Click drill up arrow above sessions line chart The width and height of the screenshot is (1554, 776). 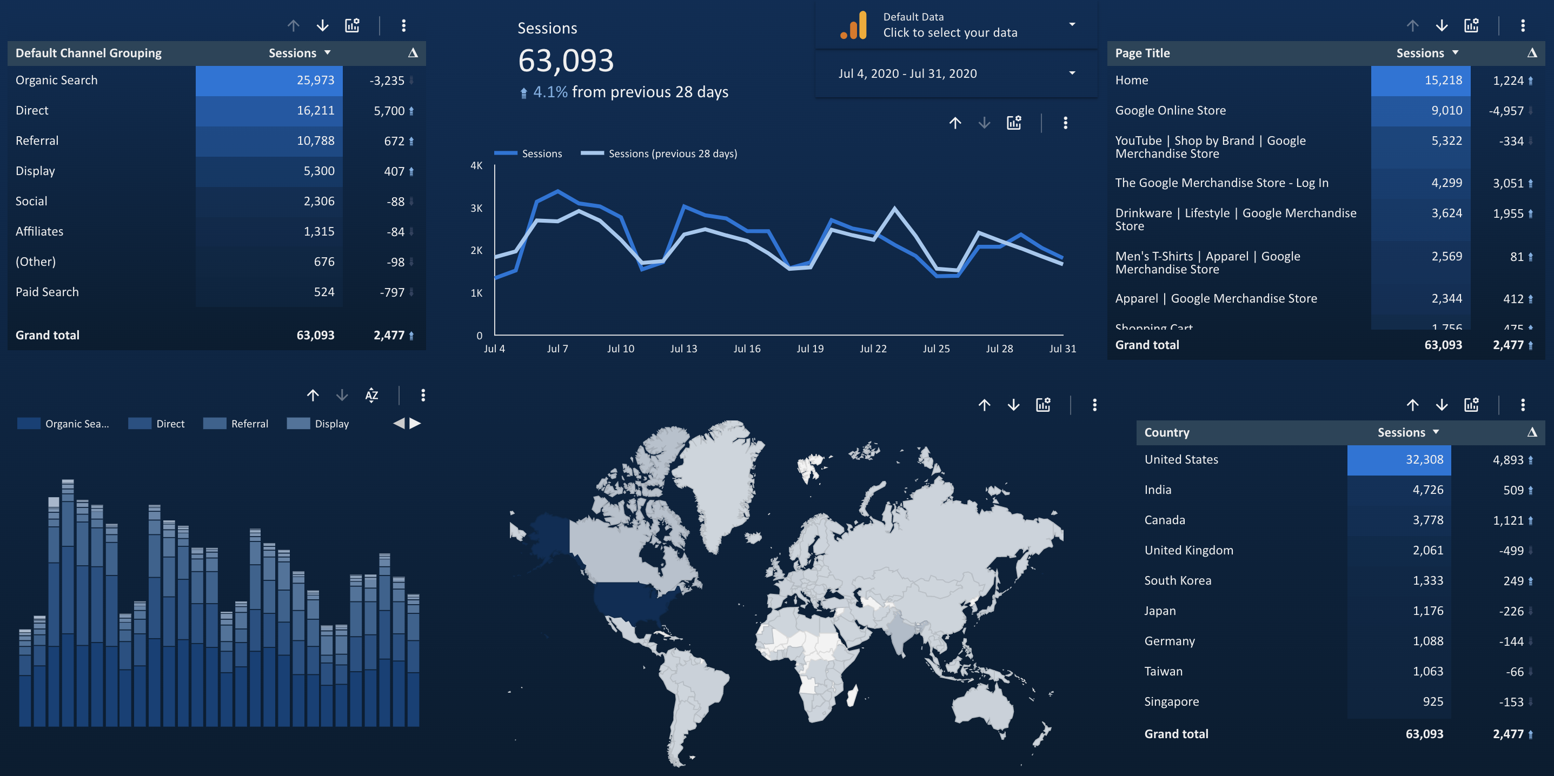(x=955, y=123)
